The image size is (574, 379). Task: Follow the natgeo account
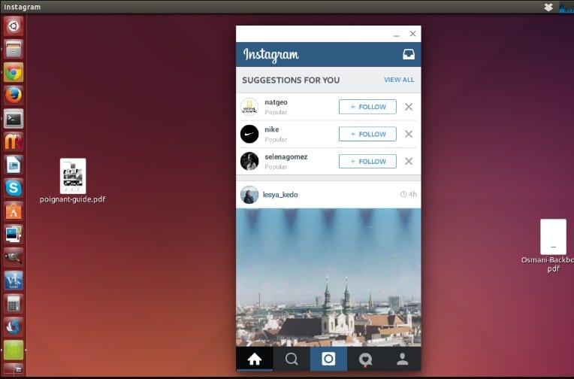point(367,107)
